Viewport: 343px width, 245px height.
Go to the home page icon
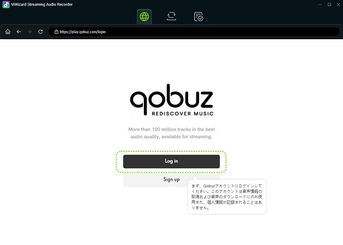(x=8, y=32)
